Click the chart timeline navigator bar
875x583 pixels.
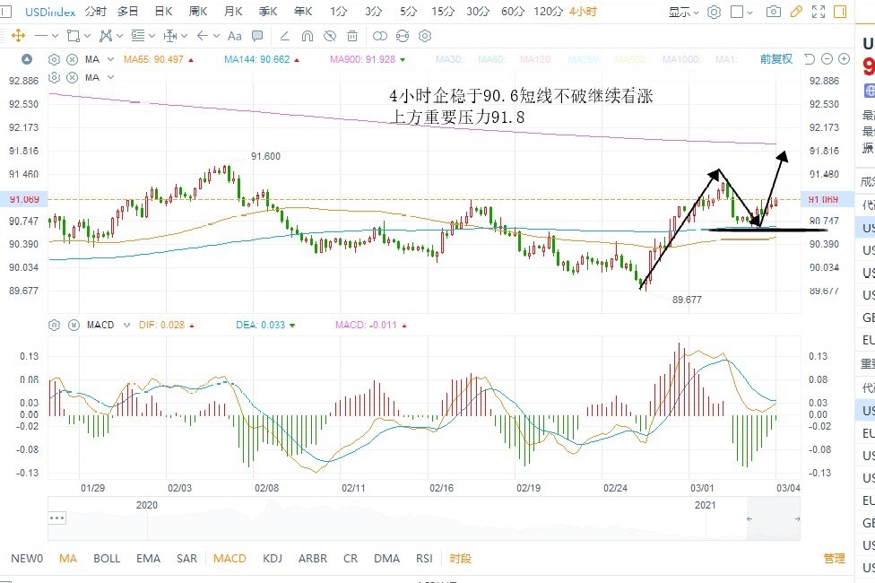coord(403,518)
